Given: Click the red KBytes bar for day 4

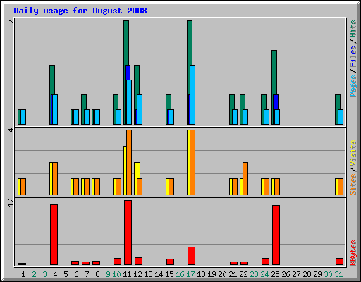Looking at the screenshot, I should click(x=54, y=235).
